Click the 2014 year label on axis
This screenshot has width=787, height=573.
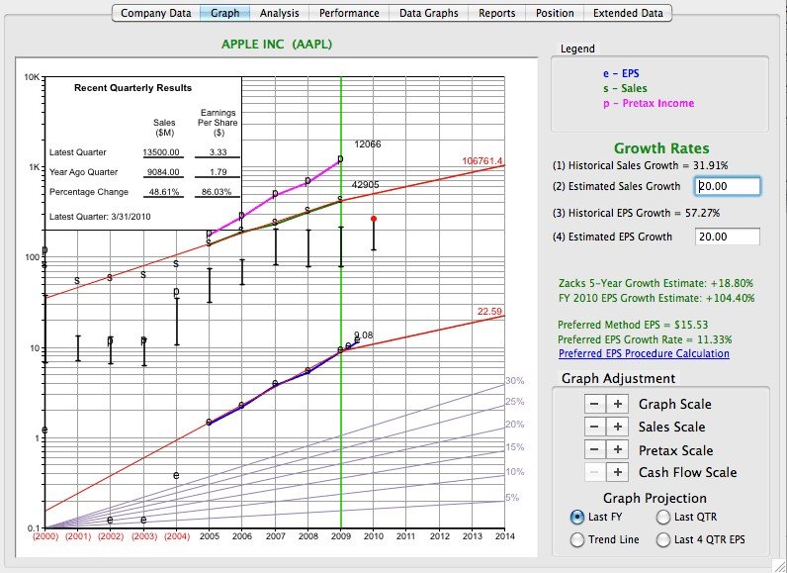pos(505,536)
